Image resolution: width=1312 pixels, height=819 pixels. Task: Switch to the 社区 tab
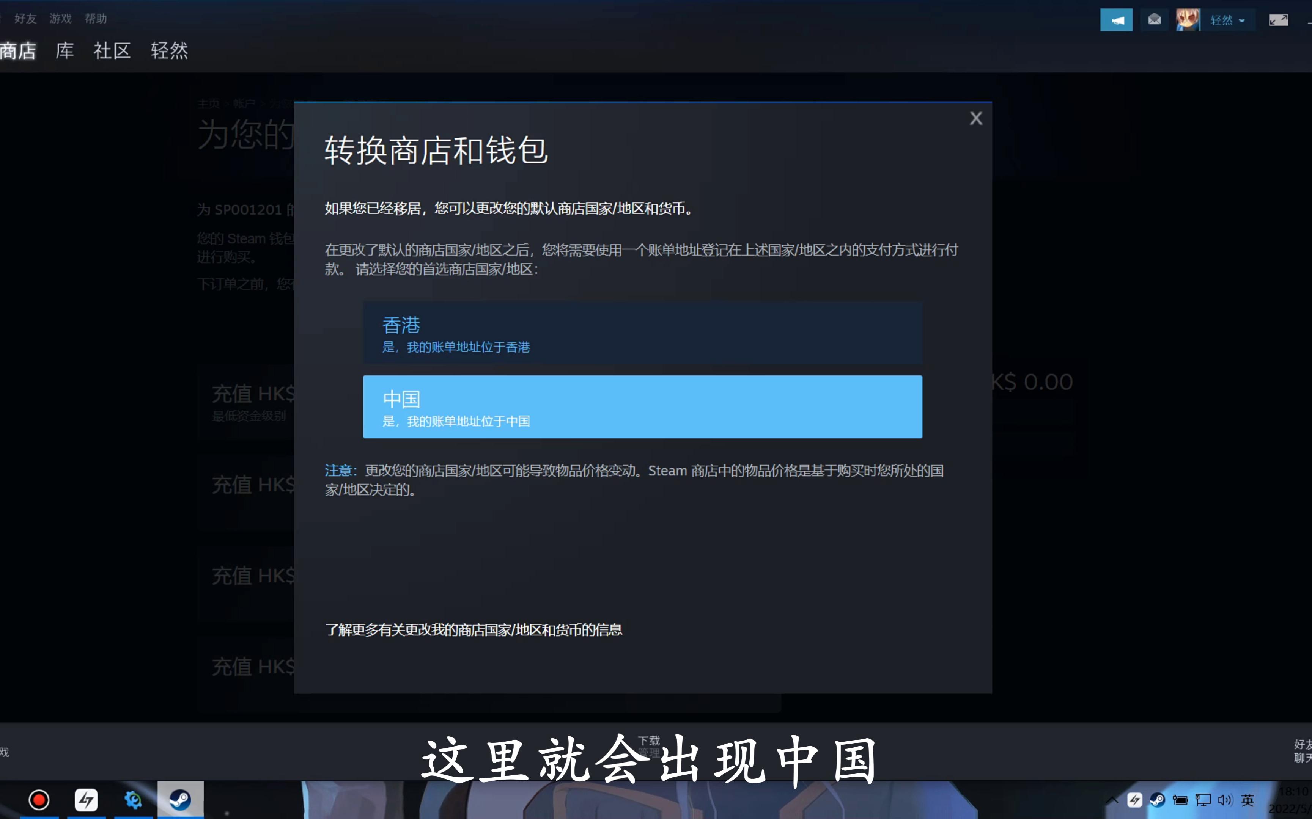[x=112, y=51]
